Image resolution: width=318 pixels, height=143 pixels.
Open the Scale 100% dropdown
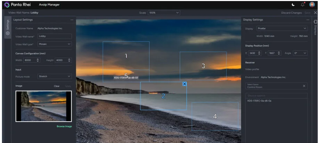coord(164,13)
